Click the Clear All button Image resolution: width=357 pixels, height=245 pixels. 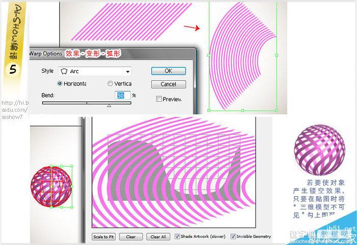pyautogui.click(x=158, y=236)
